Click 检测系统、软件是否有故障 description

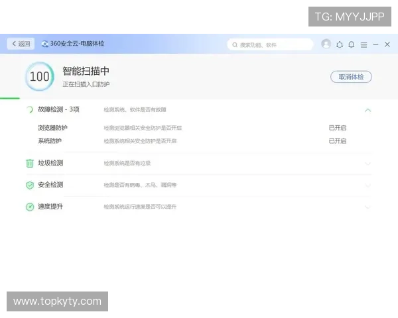135,109
